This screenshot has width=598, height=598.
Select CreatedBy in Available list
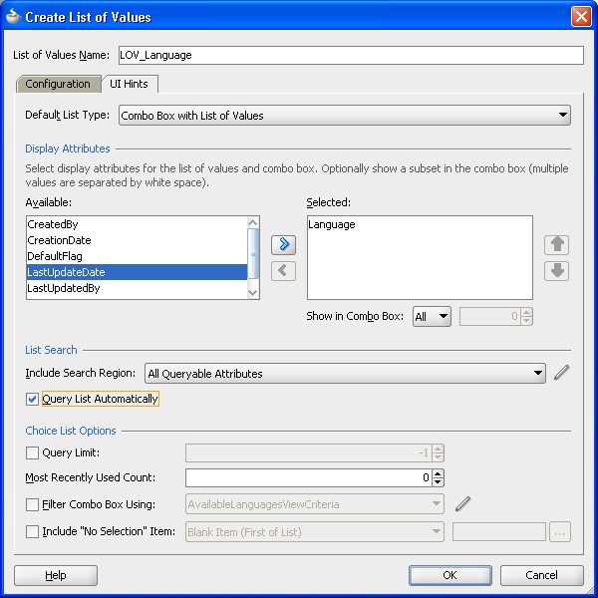point(53,225)
